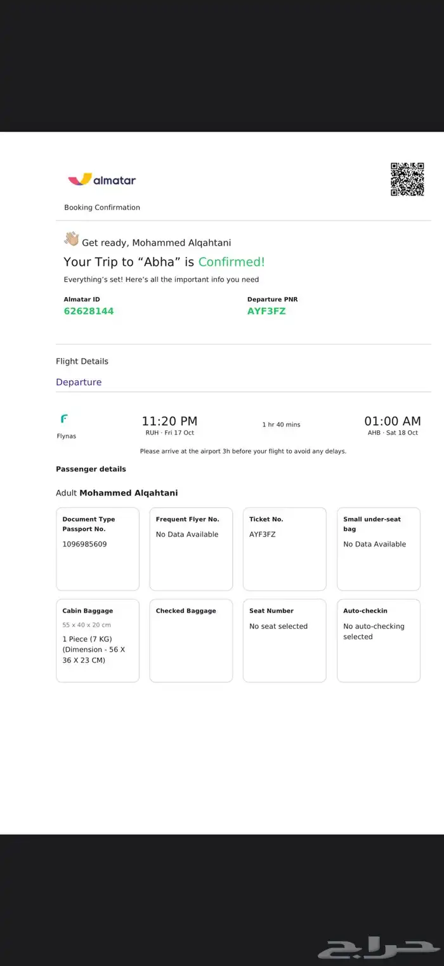Click the waving hand emoji
Viewport: 444px width, 966px height.
point(71,239)
